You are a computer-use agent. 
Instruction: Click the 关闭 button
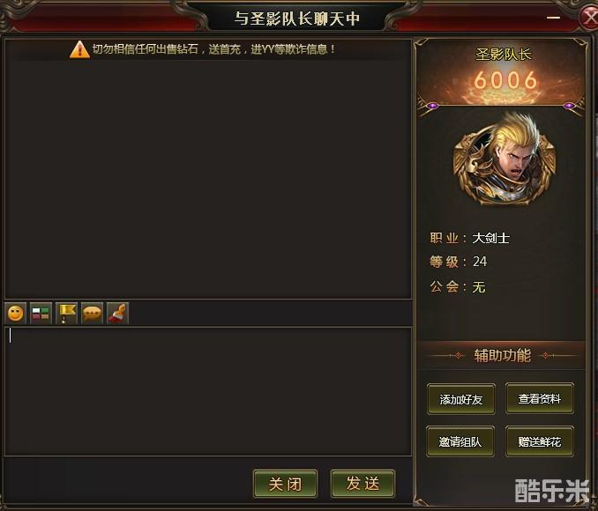[285, 484]
